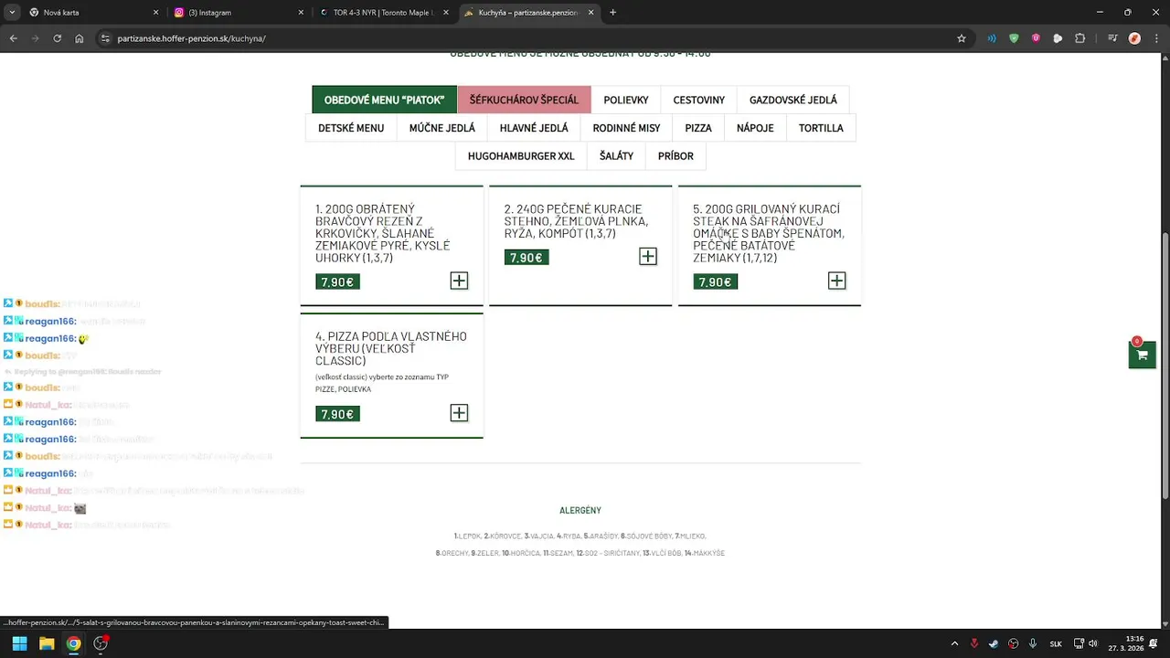Click the 7,90€ price of the pizza item

coord(337,414)
